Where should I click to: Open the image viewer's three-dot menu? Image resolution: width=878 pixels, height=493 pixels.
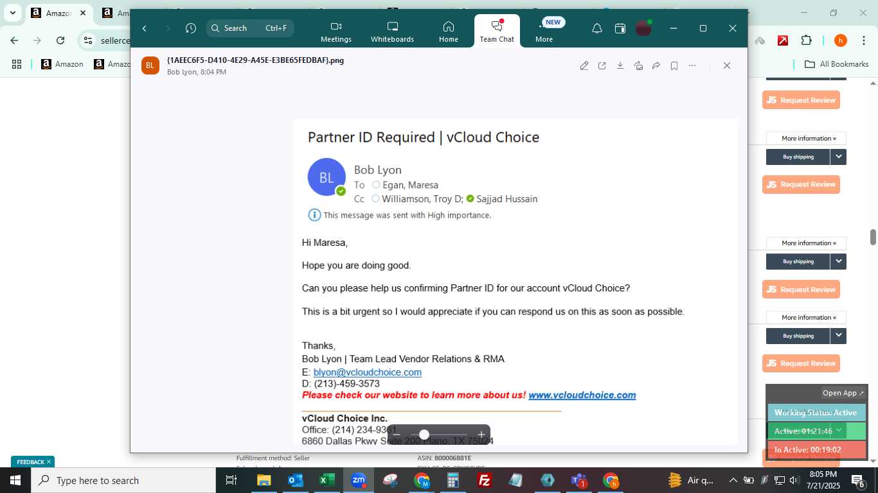pyautogui.click(x=692, y=65)
